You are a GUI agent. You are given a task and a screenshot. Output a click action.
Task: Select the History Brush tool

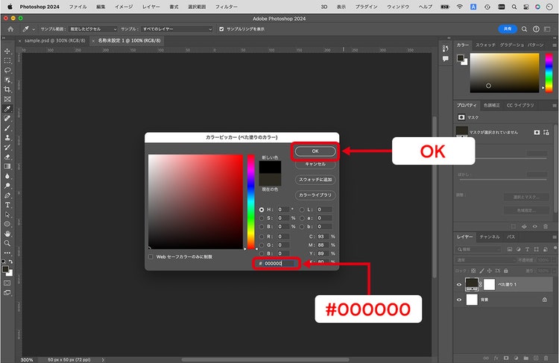coord(7,148)
